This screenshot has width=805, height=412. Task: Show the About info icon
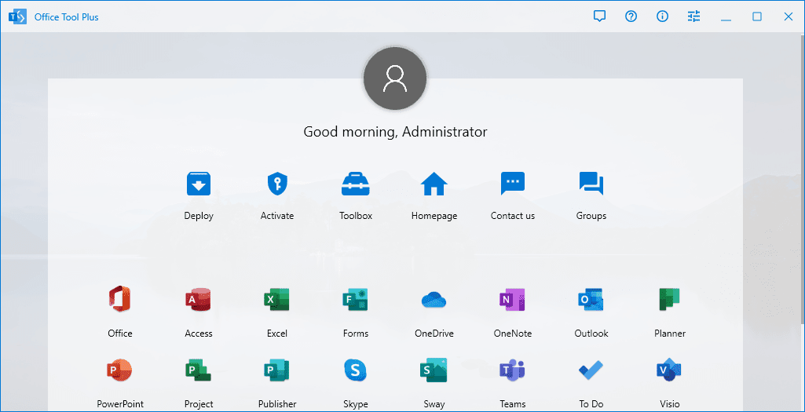click(x=663, y=16)
